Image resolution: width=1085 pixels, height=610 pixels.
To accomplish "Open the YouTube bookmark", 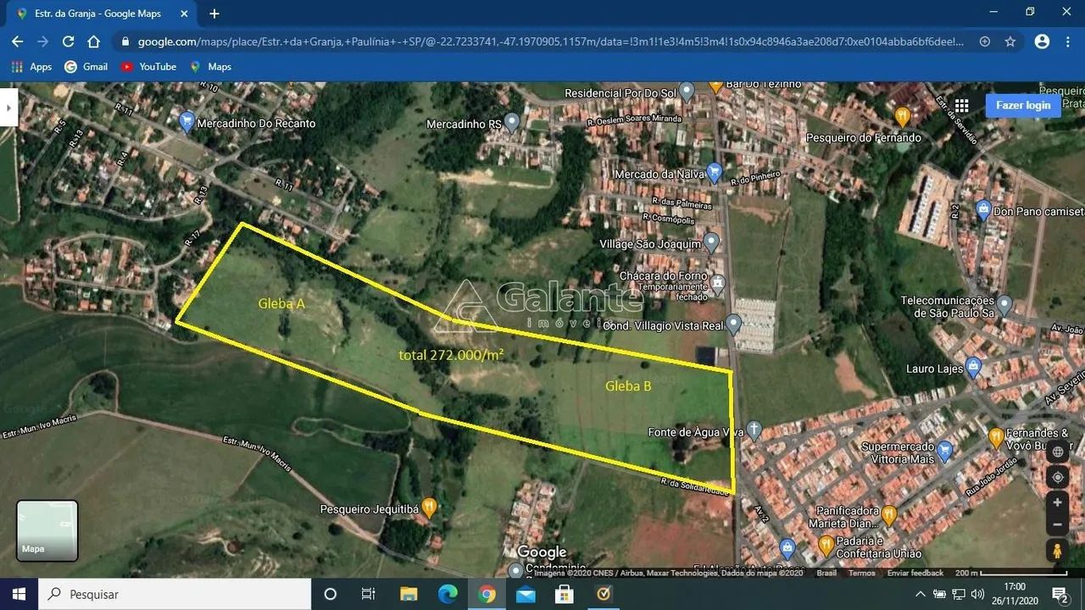I will (x=148, y=67).
